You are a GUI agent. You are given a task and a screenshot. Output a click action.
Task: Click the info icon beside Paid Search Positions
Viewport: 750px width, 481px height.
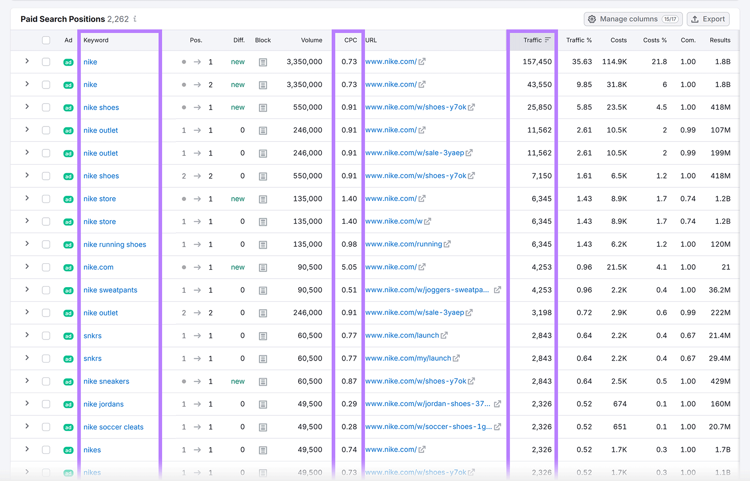tap(135, 19)
